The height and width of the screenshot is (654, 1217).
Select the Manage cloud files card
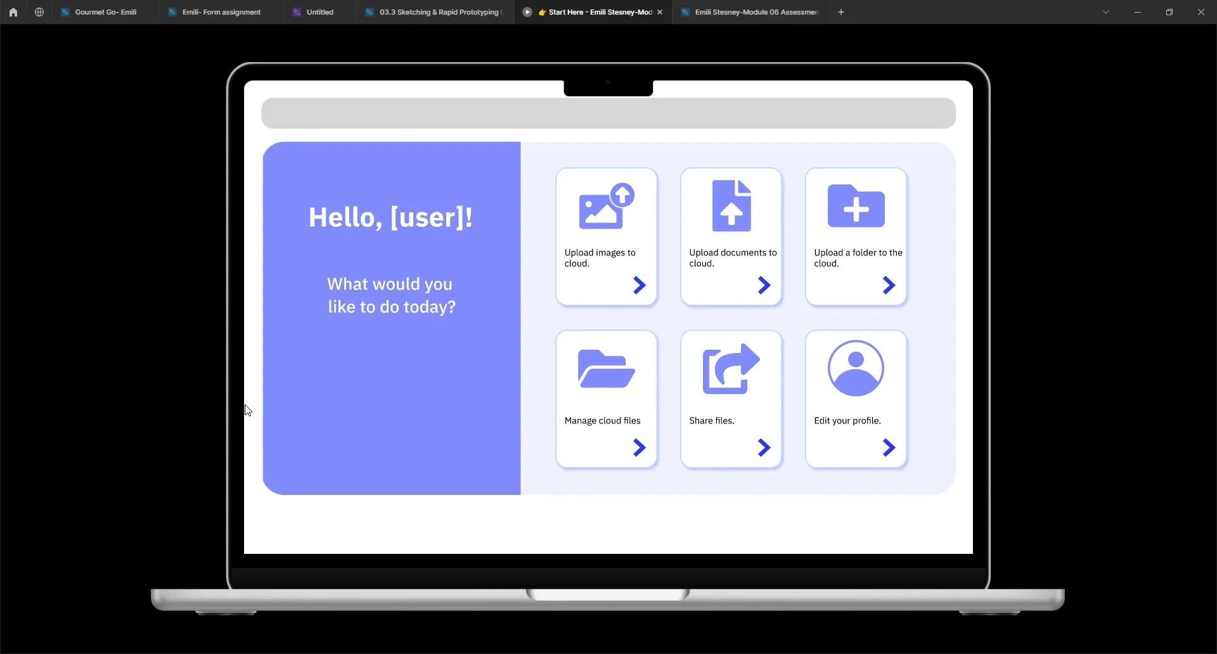[x=606, y=399]
